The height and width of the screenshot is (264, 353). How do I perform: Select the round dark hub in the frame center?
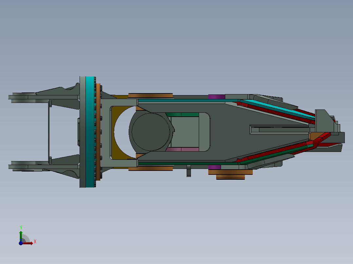click(151, 132)
